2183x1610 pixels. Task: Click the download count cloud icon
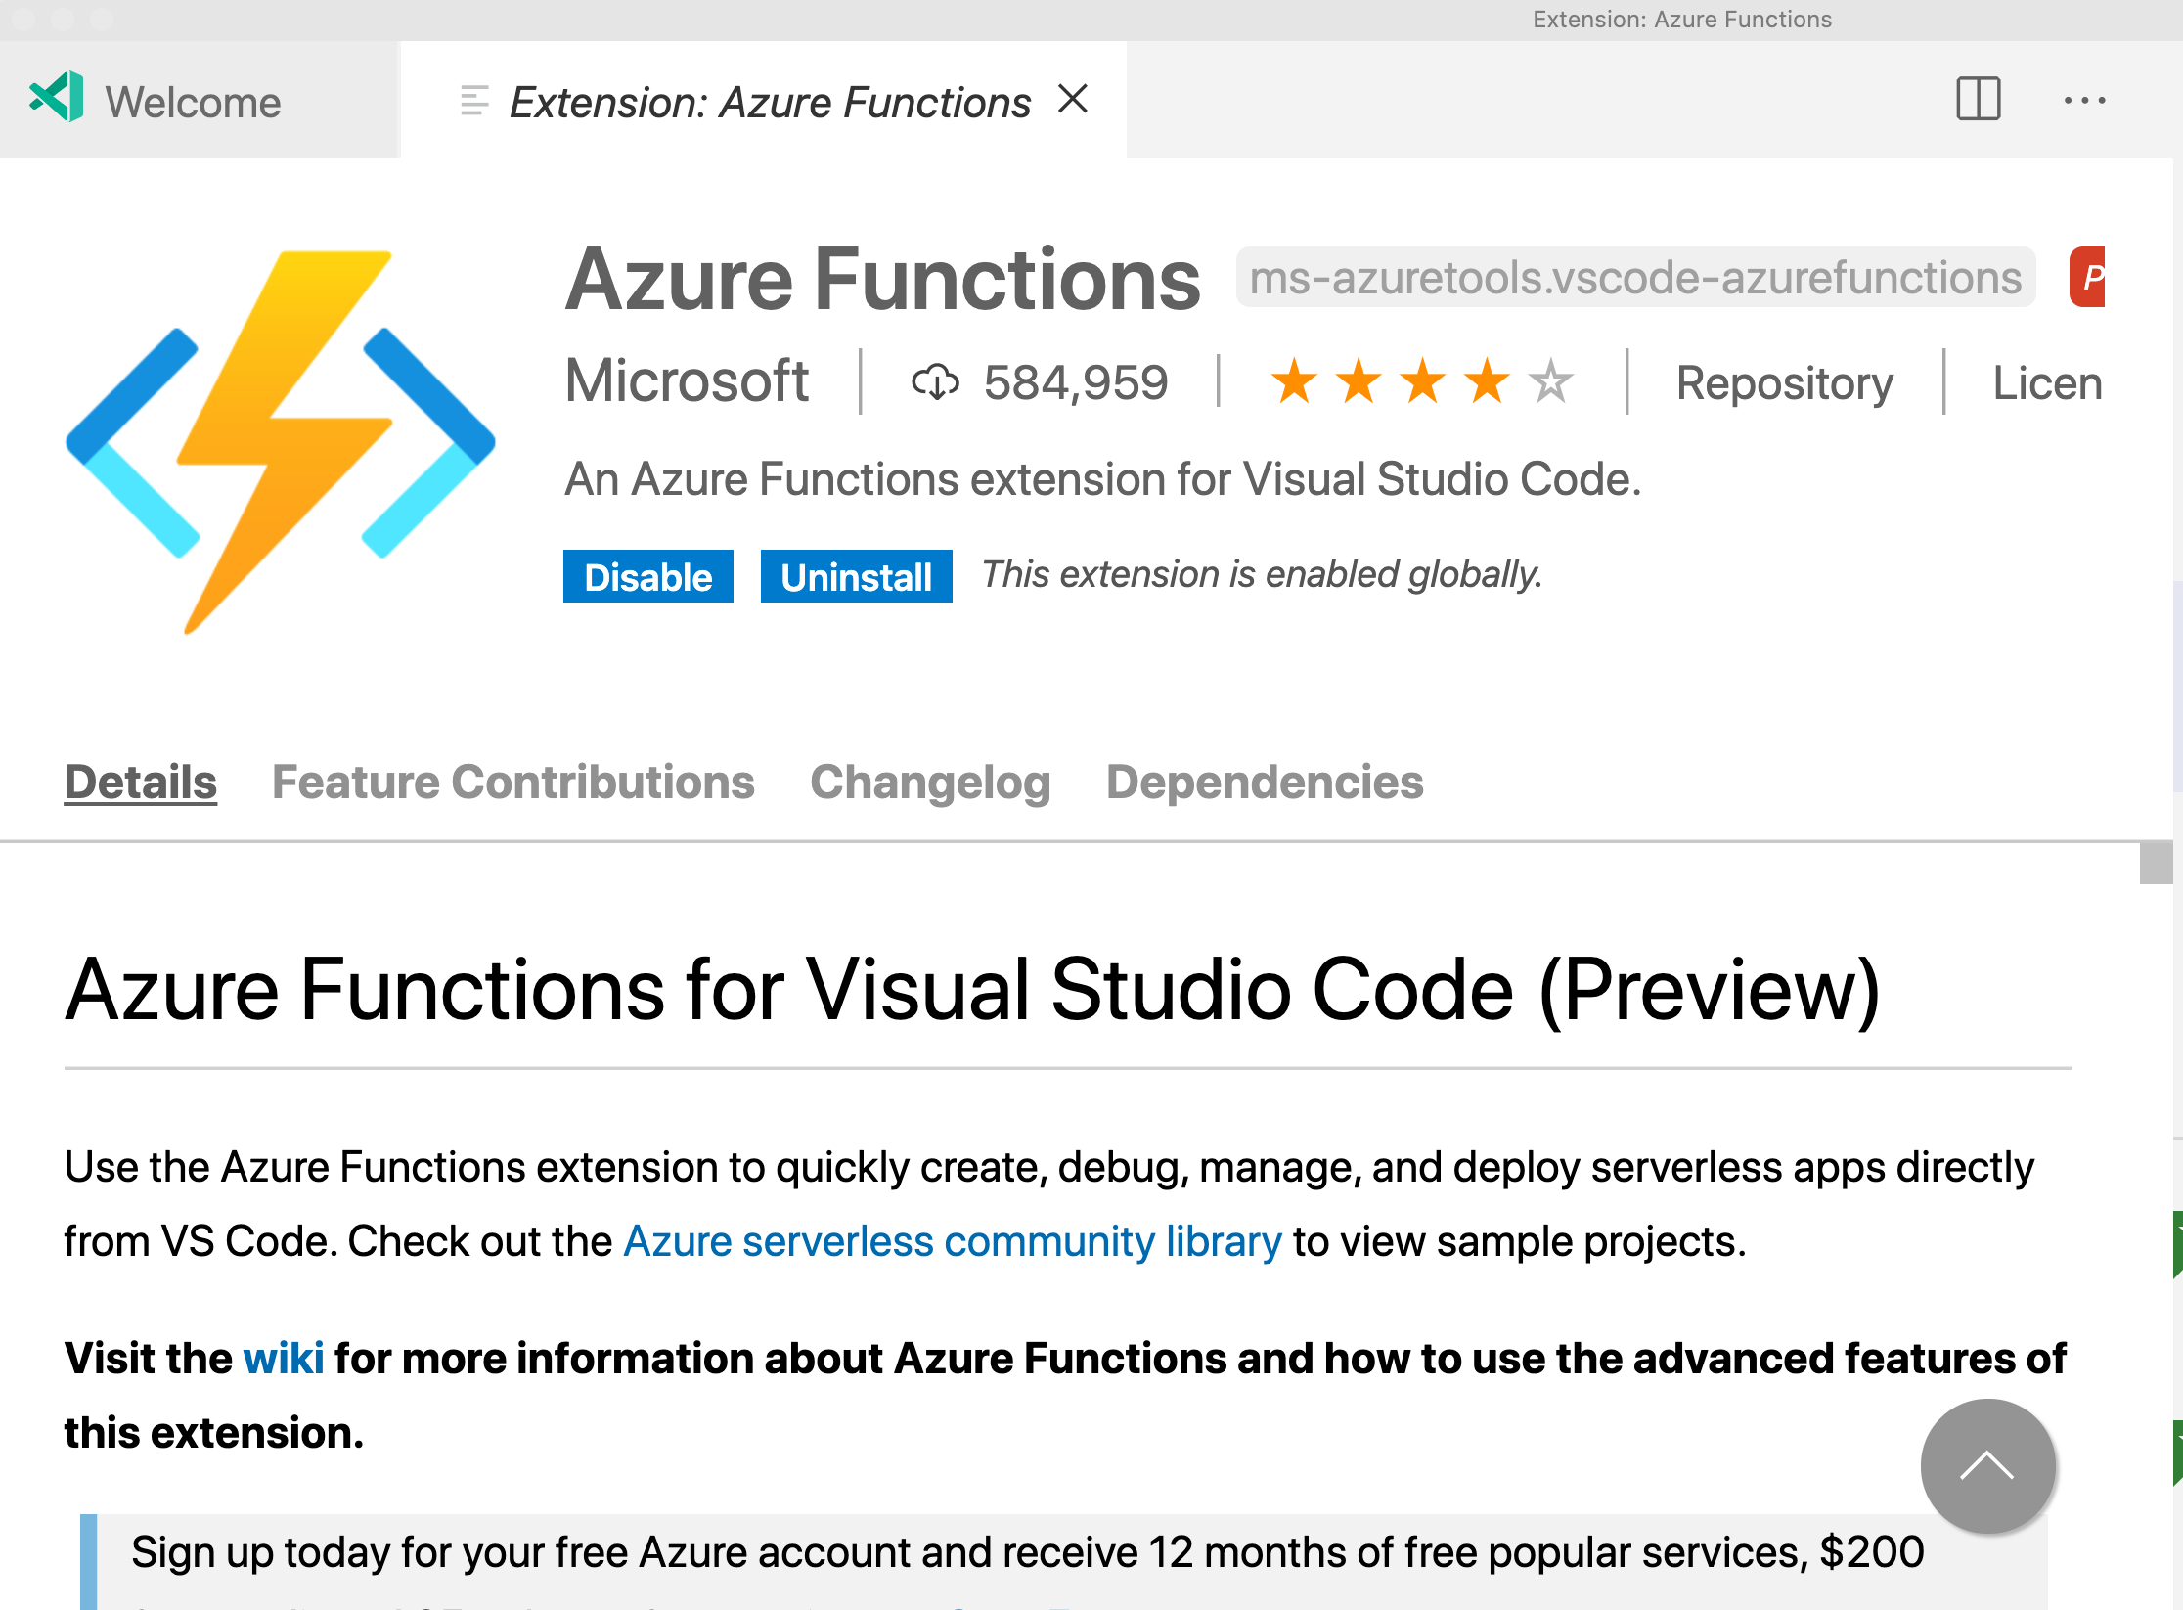[935, 382]
